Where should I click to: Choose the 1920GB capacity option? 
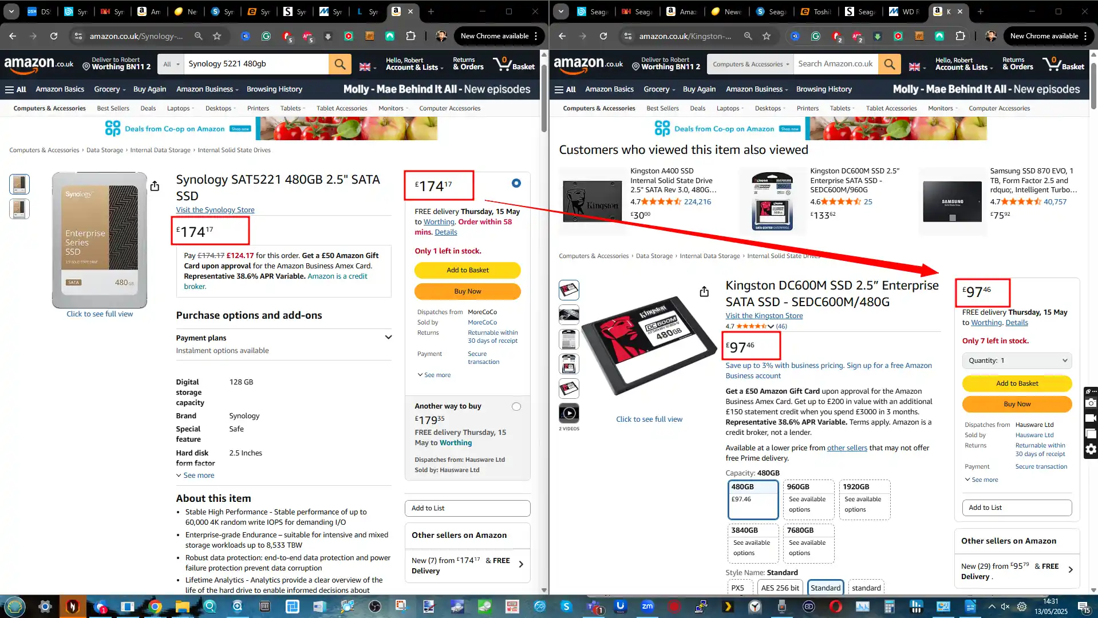coord(864,500)
